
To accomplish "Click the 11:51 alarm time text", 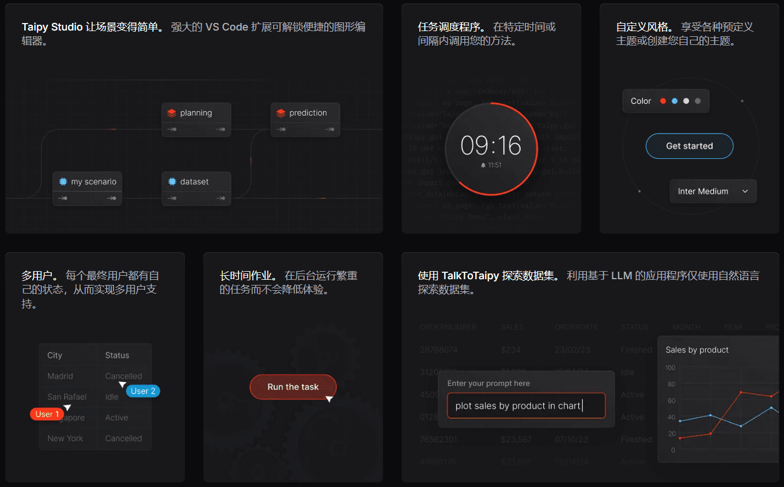I will coord(494,165).
